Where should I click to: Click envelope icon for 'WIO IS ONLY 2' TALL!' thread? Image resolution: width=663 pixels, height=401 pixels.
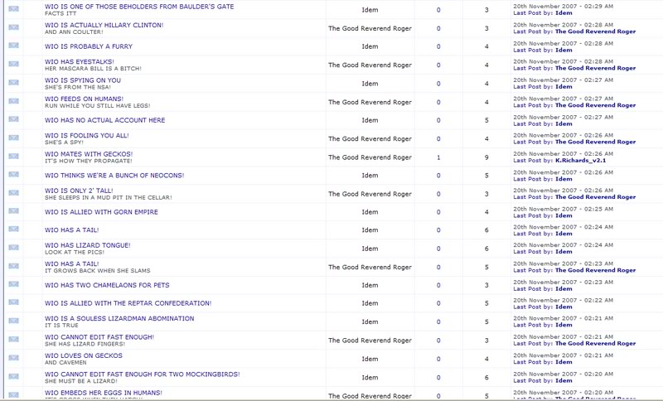click(x=13, y=193)
